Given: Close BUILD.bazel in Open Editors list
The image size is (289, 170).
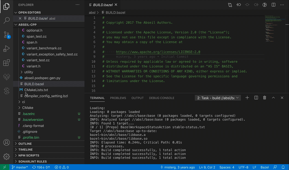Looking at the screenshot, I should [x=20, y=18].
